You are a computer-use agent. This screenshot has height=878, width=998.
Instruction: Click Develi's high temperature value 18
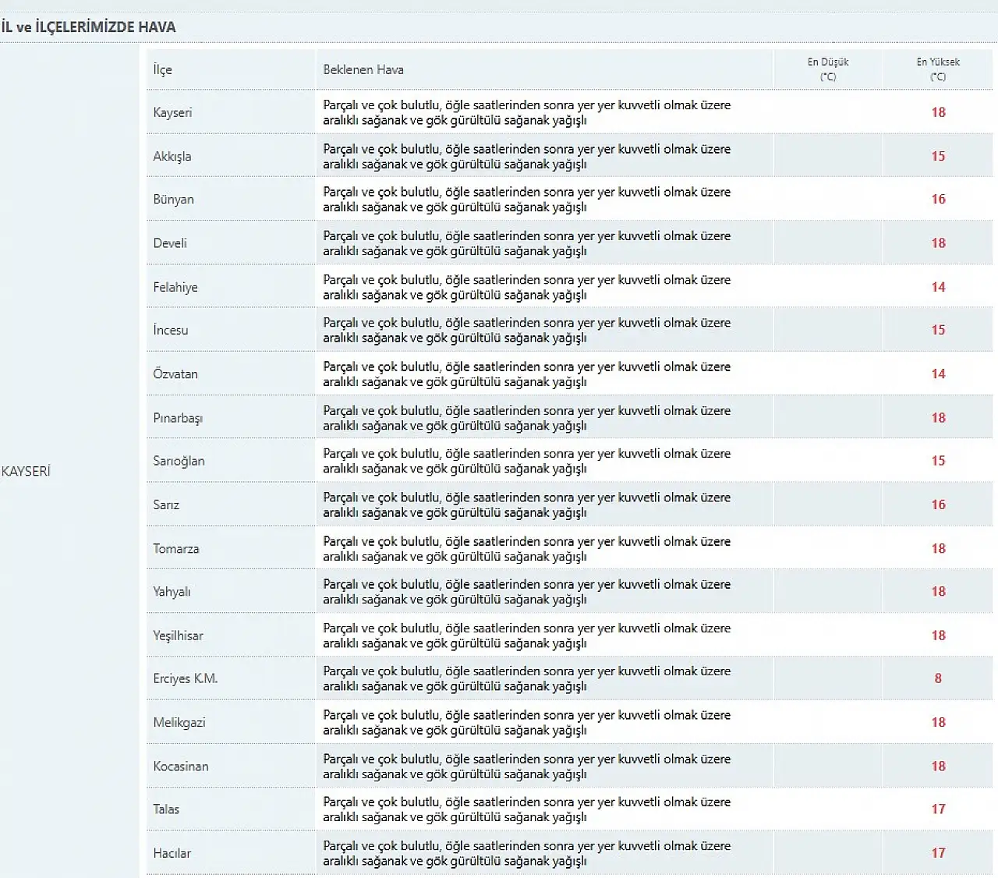coord(938,243)
